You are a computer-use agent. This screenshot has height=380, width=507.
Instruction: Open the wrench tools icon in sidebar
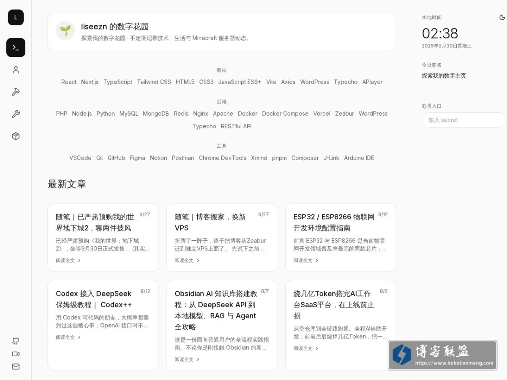[16, 114]
